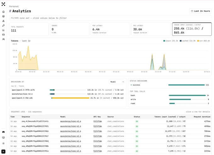Select the Errors card

pyautogui.click(x=70, y=29)
